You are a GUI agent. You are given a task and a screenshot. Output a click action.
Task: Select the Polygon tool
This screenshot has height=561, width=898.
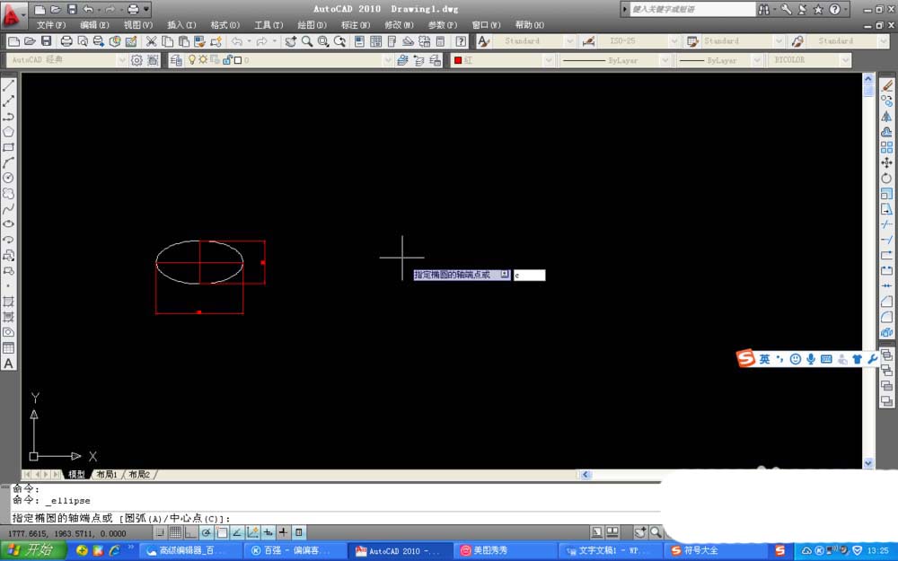coord(8,132)
